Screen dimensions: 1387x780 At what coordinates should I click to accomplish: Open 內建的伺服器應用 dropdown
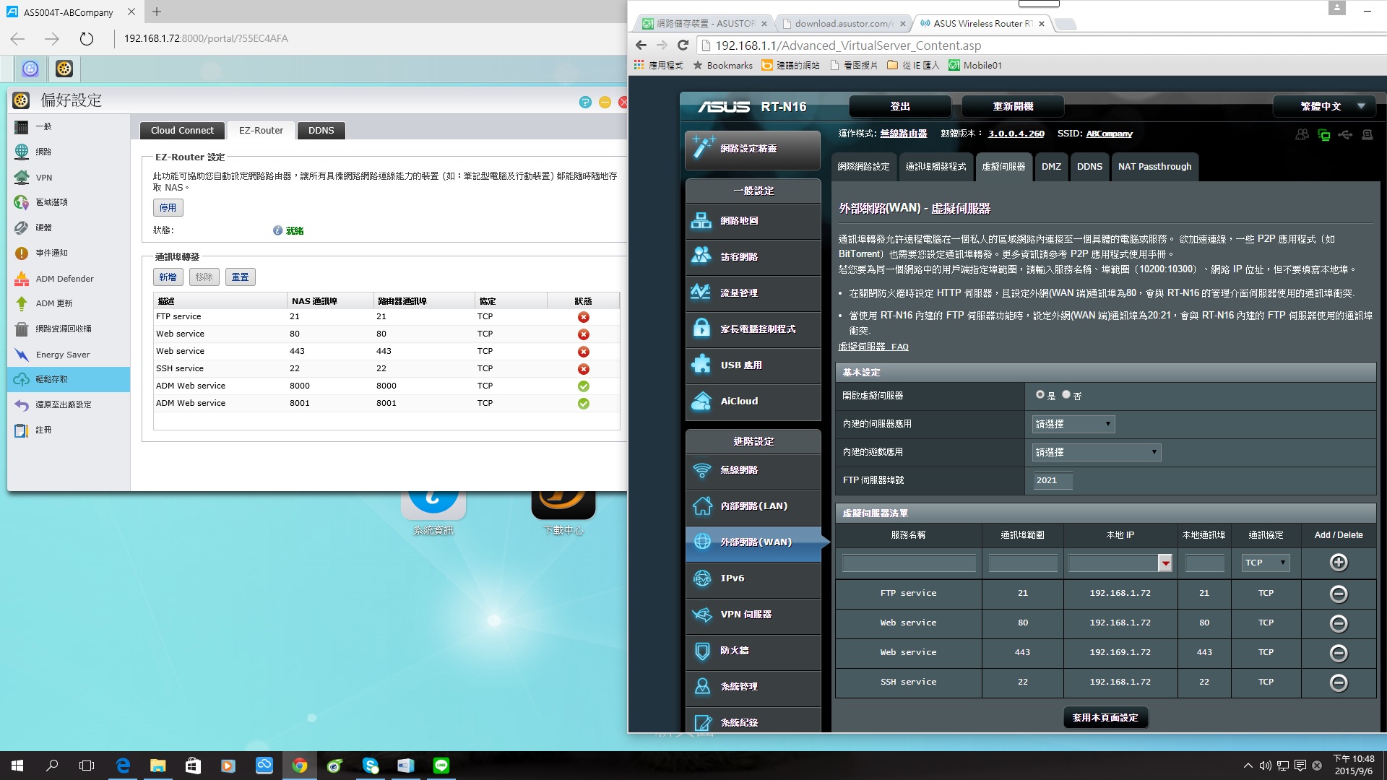coord(1073,424)
